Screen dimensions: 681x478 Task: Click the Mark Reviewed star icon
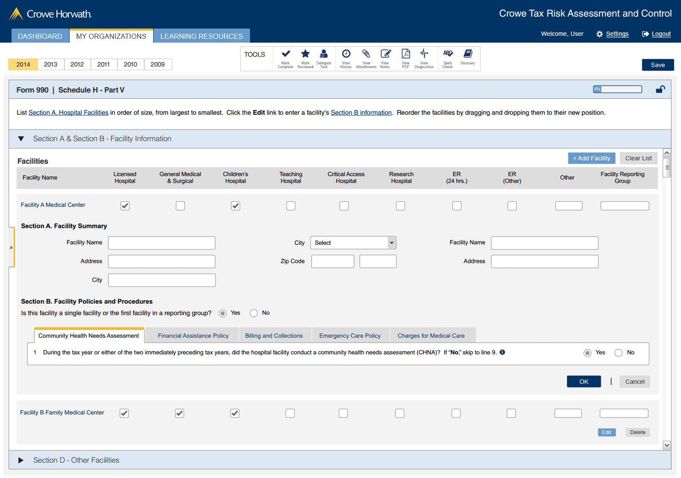point(305,54)
